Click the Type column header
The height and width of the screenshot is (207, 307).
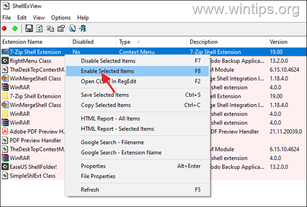coord(151,42)
